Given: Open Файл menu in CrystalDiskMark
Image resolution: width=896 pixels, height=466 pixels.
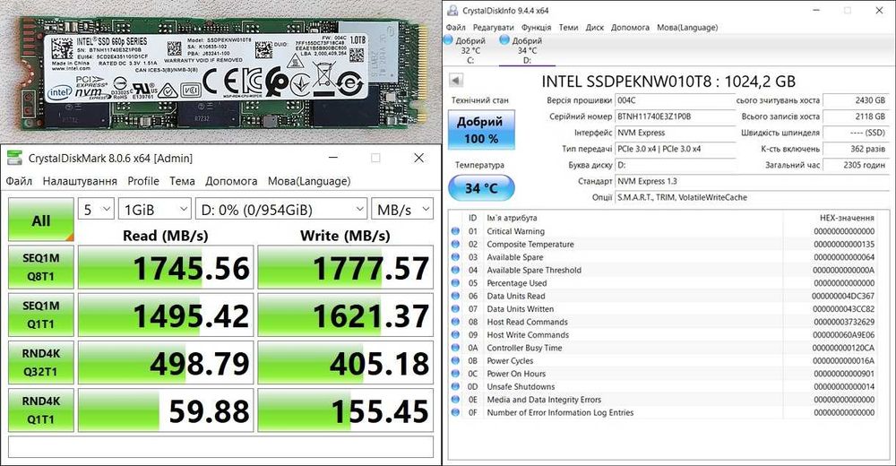Looking at the screenshot, I should (19, 181).
